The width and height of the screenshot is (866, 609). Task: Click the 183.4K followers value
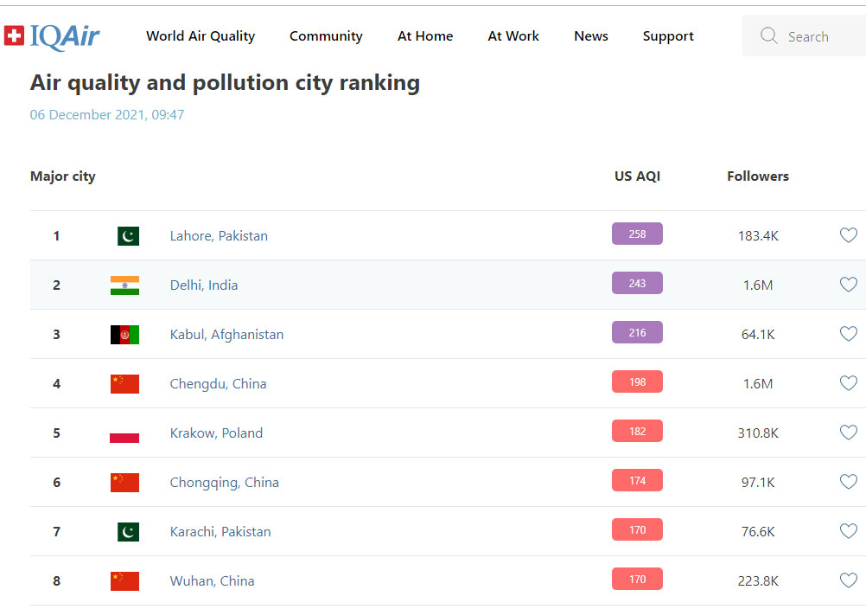click(758, 236)
